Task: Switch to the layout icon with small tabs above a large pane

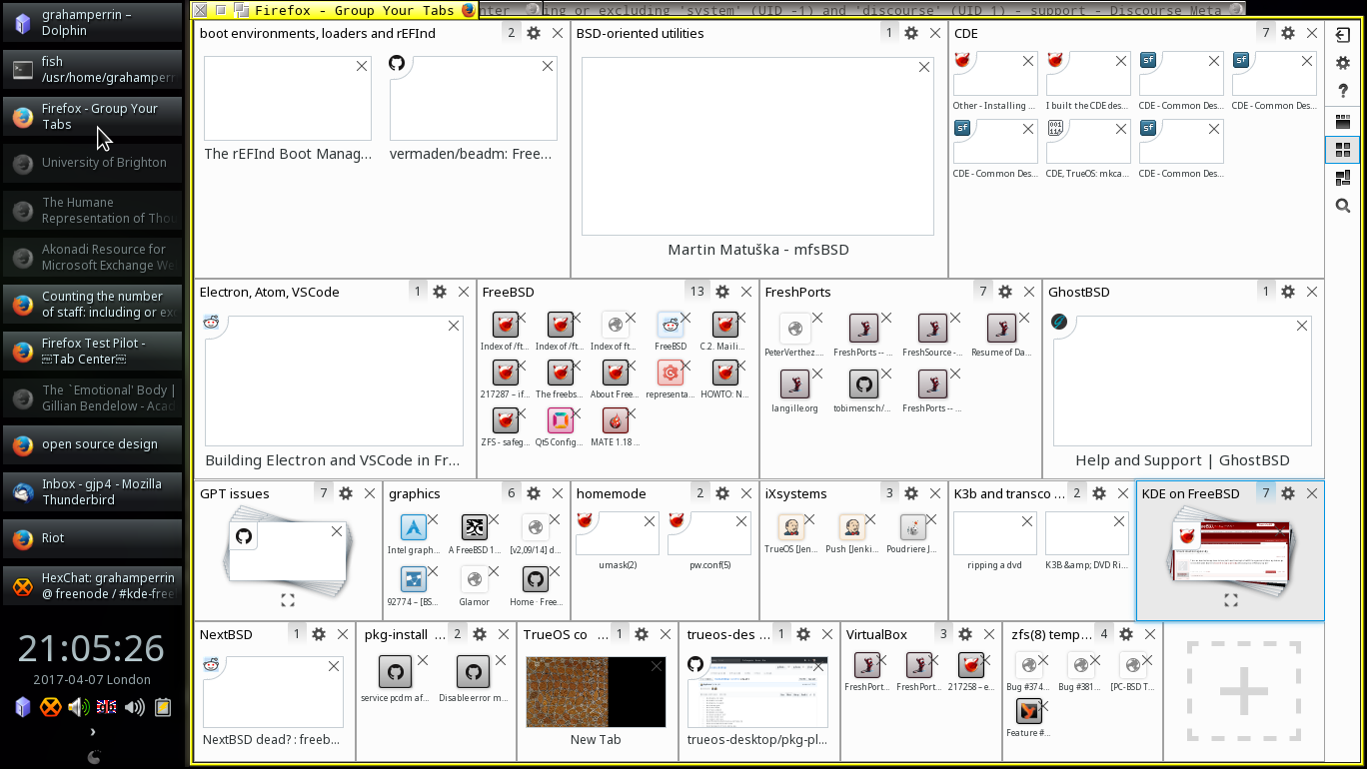Action: [1342, 122]
